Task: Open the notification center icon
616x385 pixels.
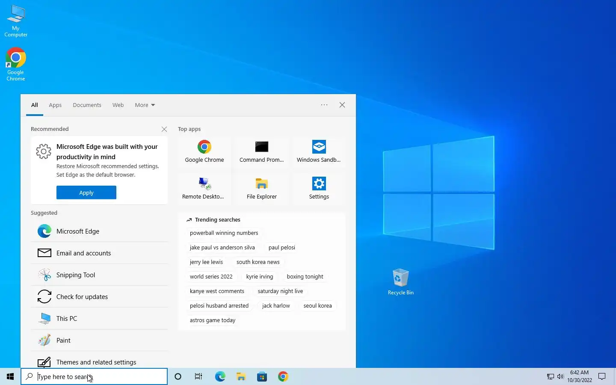Action: (602, 376)
